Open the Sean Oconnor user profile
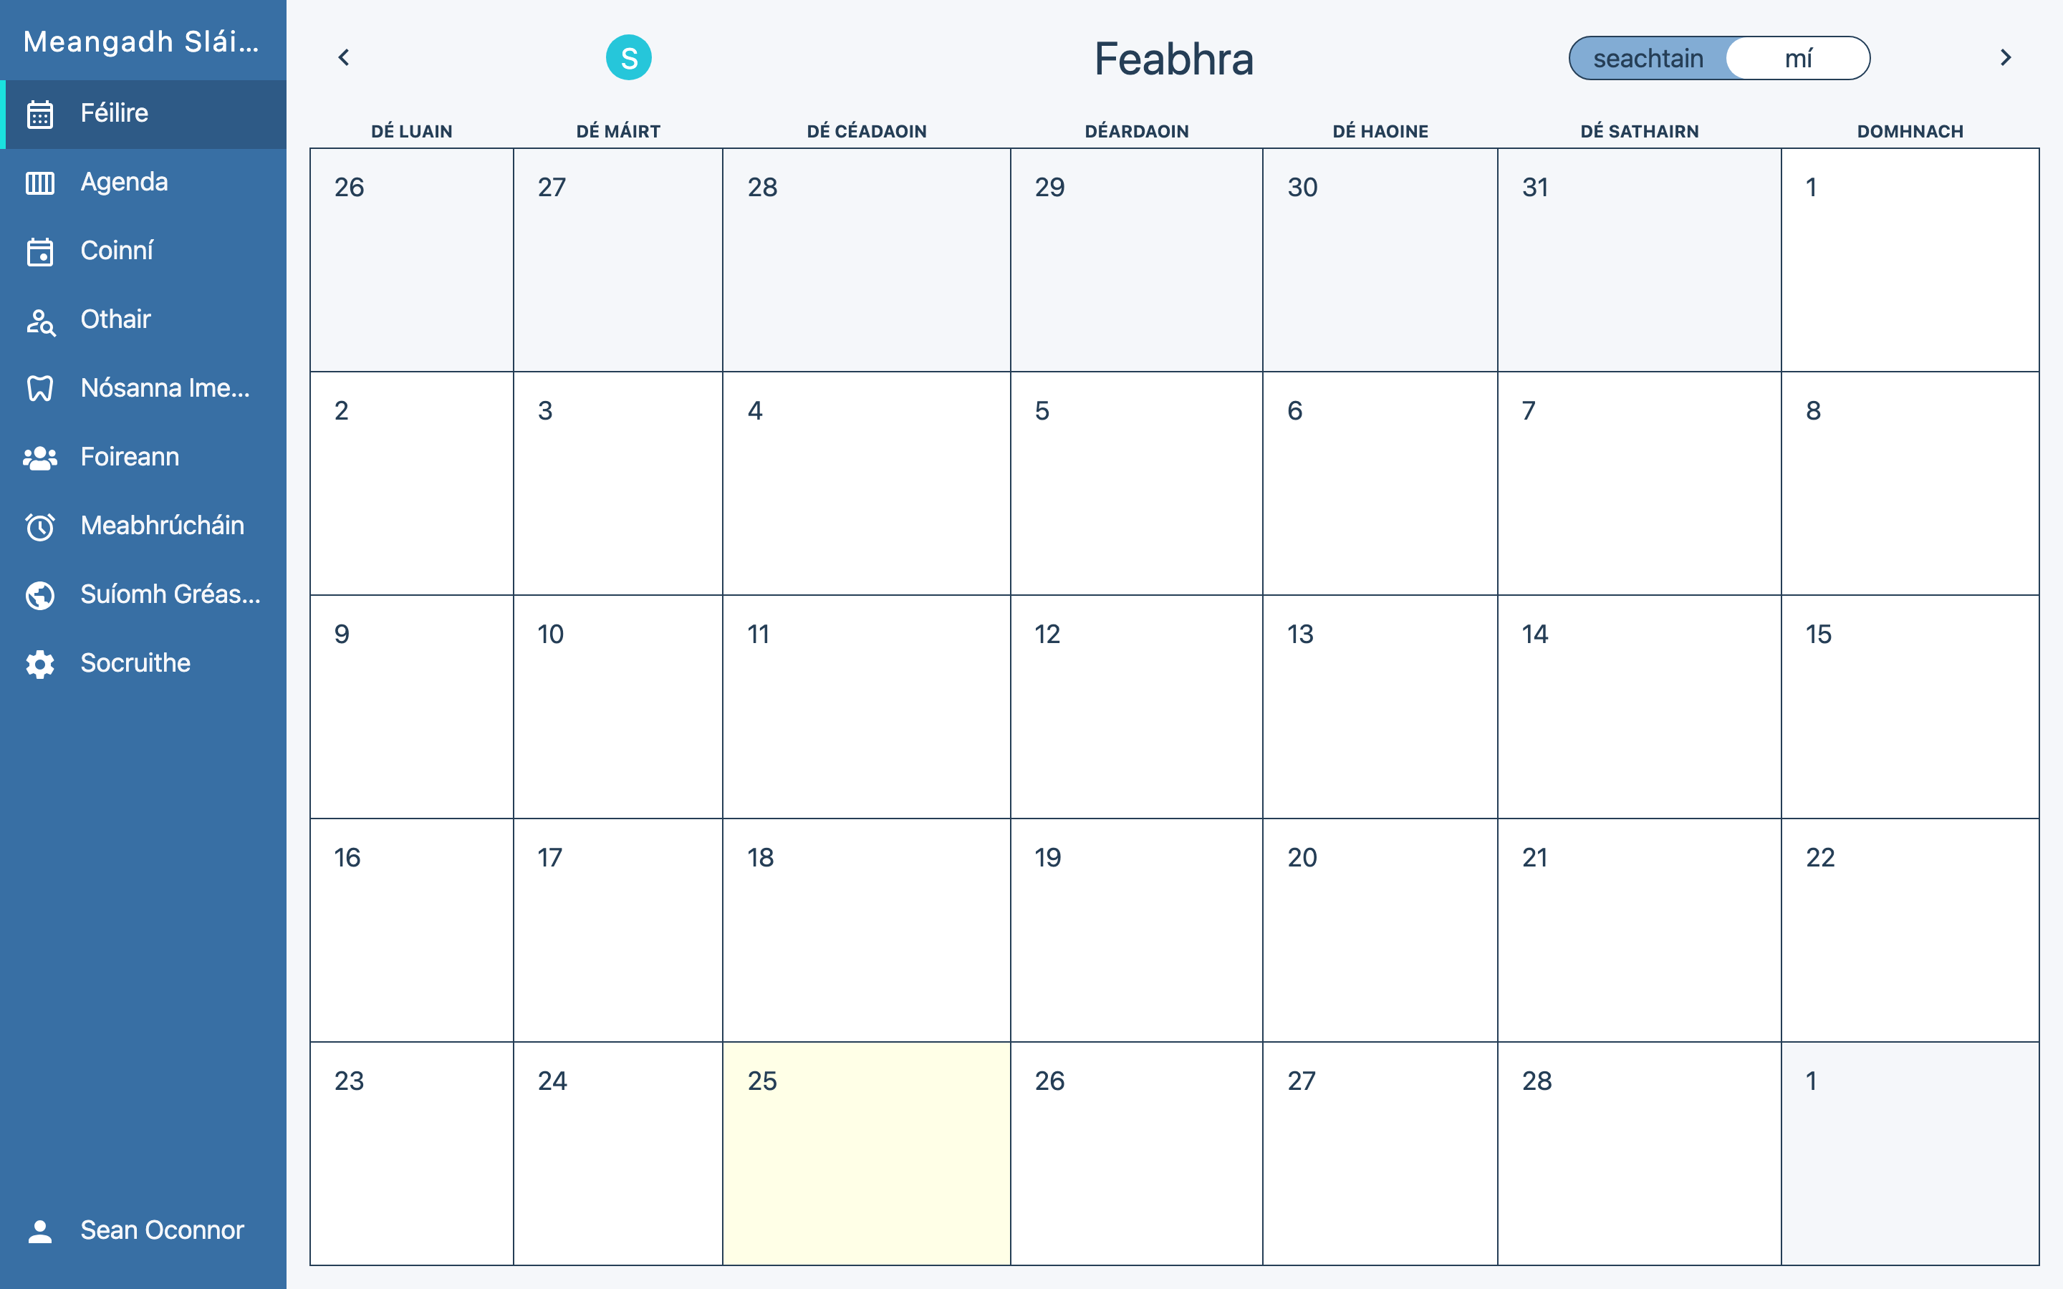2063x1289 pixels. tap(162, 1230)
